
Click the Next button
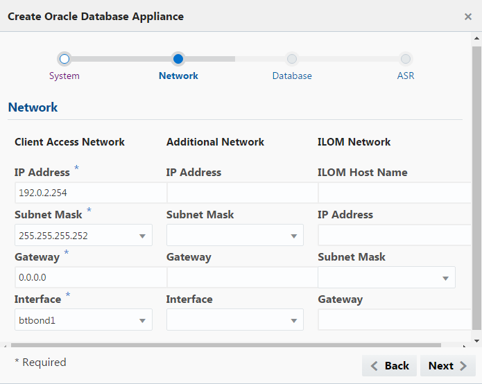[x=447, y=366]
